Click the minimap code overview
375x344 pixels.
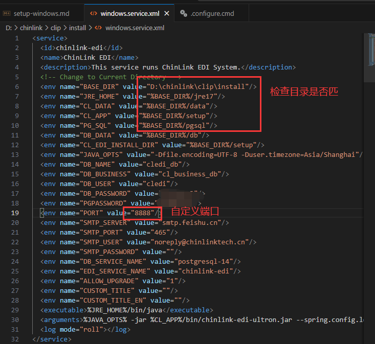pos(372,51)
